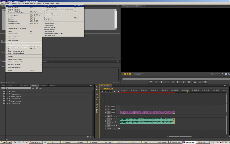Open timeline display settings wrench
Screen dimensions: 230x144
tap(118, 91)
